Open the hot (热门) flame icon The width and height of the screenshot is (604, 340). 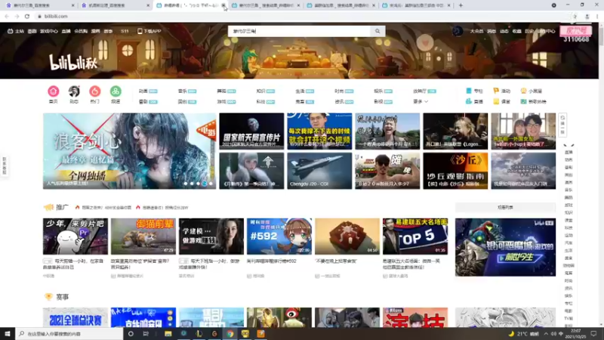[95, 91]
